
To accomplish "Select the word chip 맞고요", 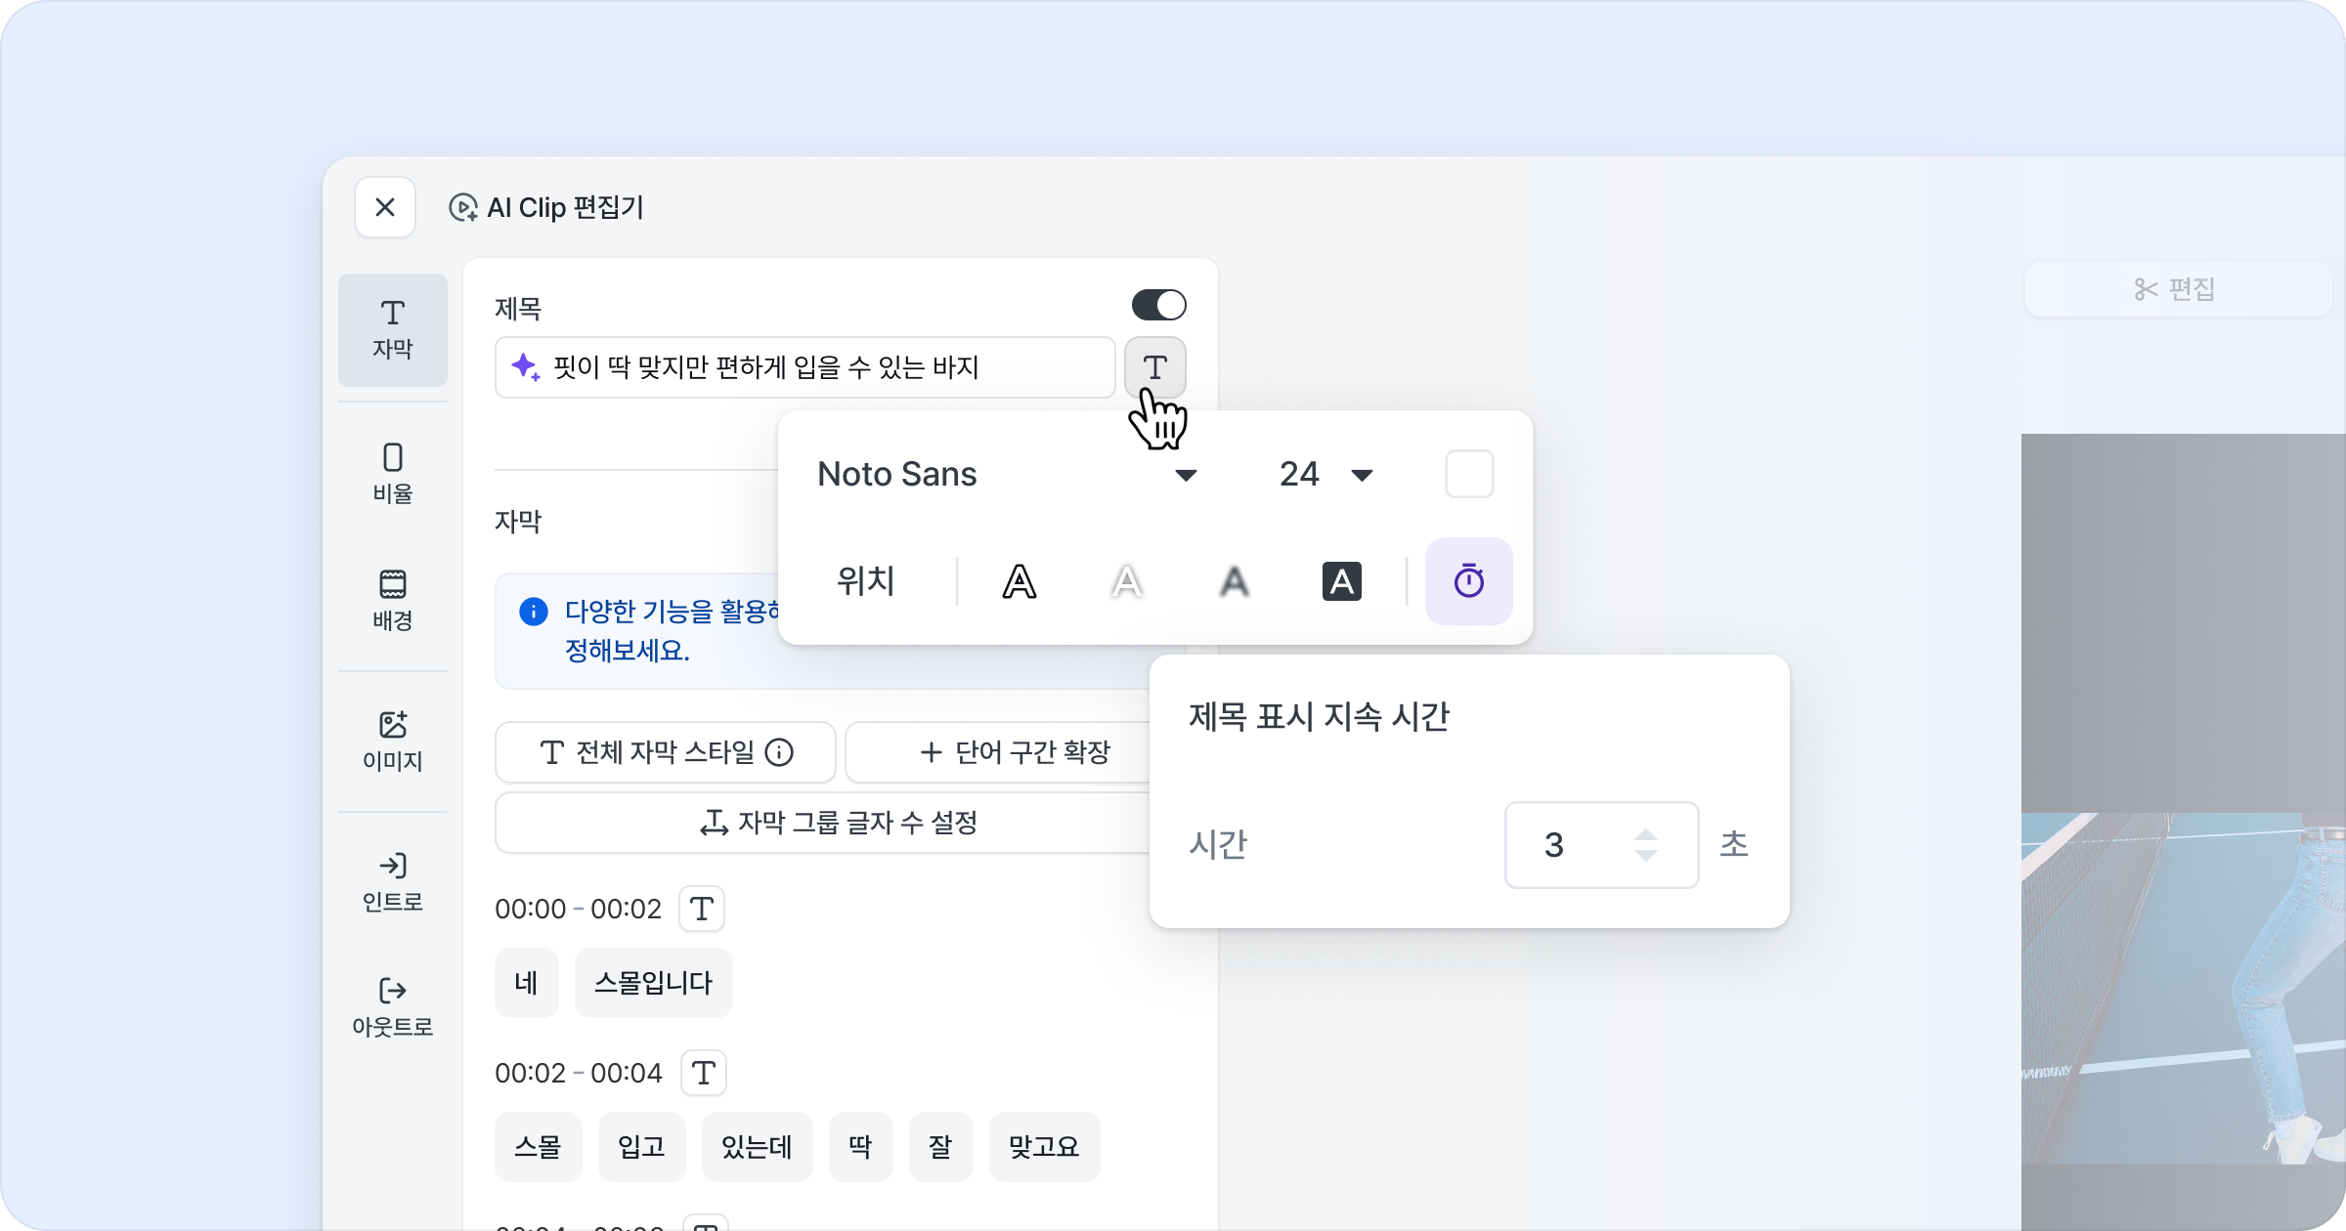I will [x=1045, y=1147].
